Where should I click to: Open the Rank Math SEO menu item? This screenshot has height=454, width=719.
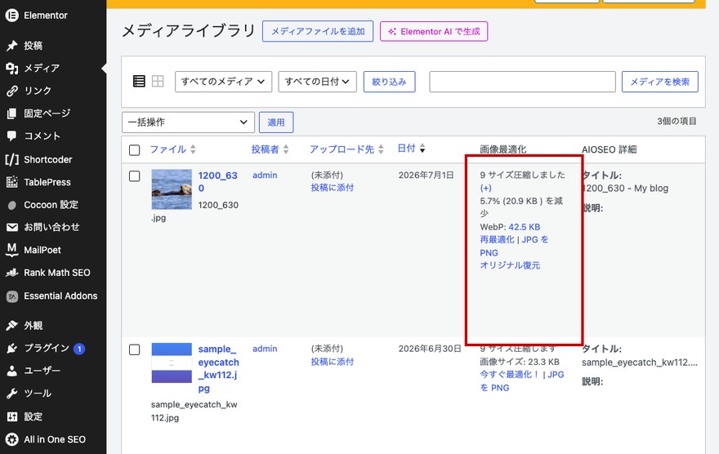tap(57, 273)
